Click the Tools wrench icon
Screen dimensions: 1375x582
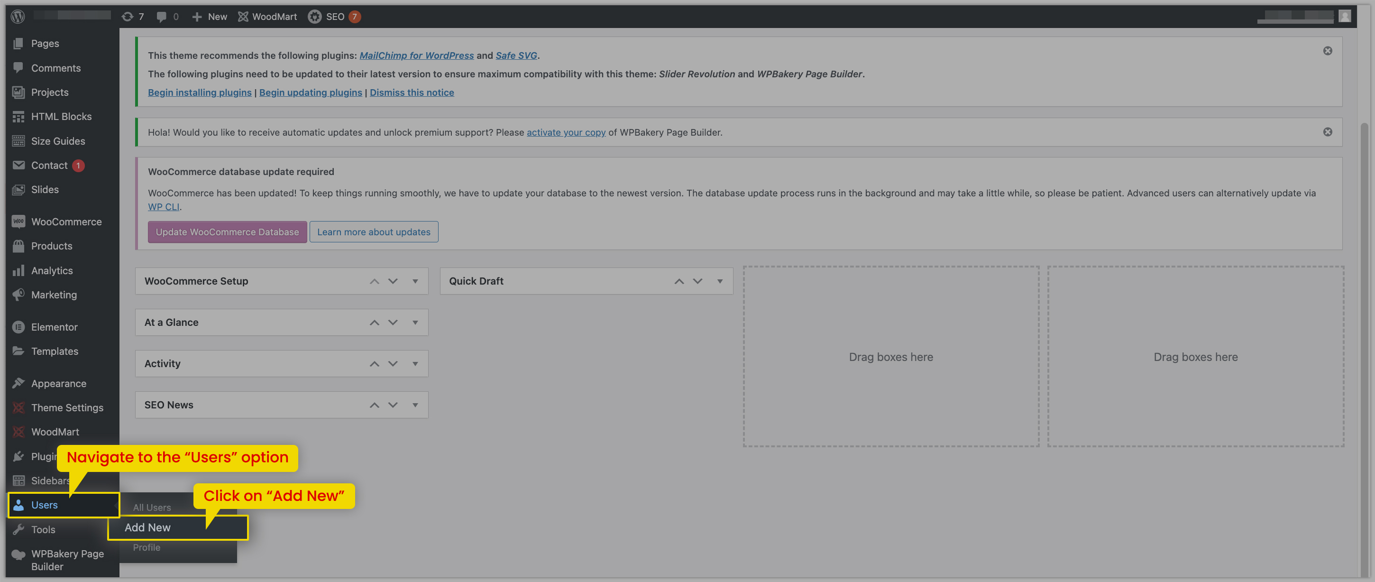[x=18, y=529]
